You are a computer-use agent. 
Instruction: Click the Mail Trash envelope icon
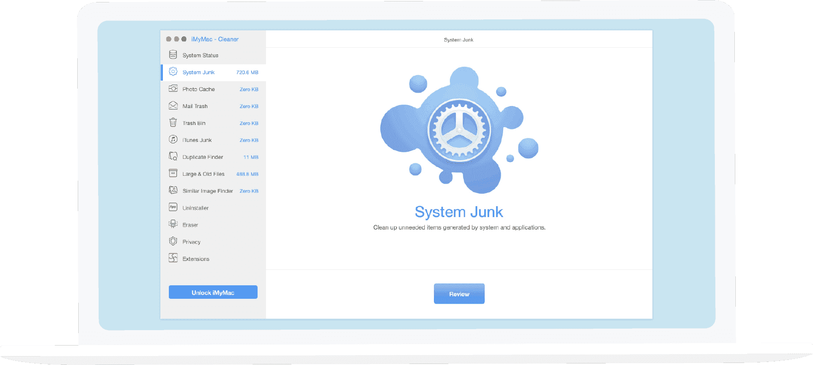click(173, 106)
